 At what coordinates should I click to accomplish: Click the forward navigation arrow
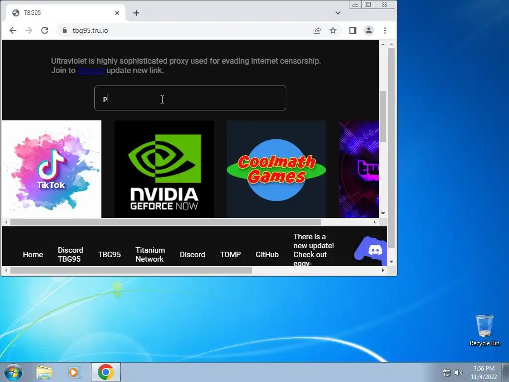tap(29, 30)
